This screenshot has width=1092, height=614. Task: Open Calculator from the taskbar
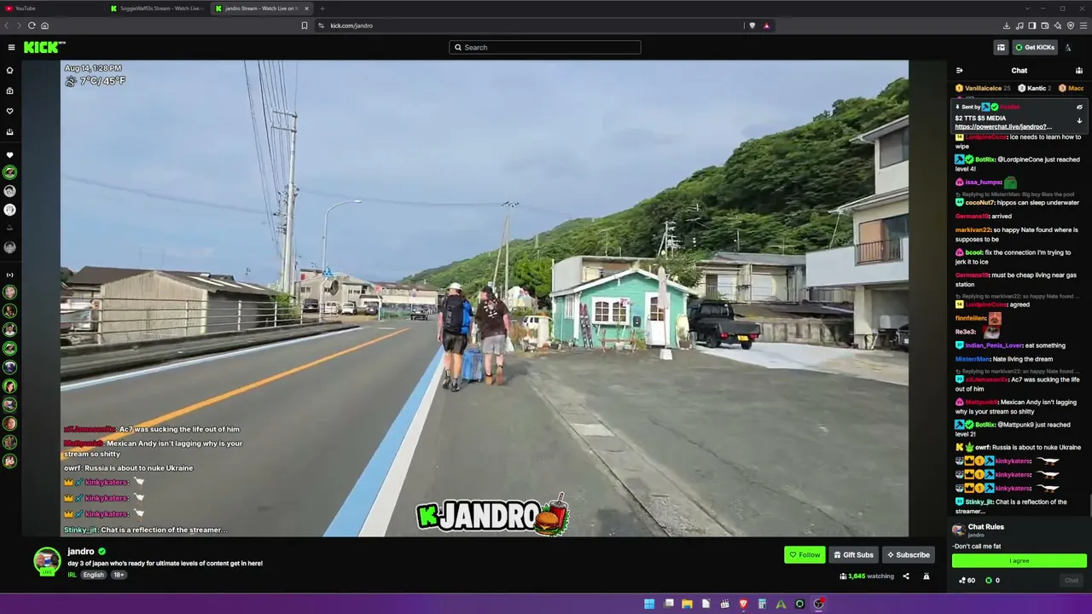click(762, 604)
